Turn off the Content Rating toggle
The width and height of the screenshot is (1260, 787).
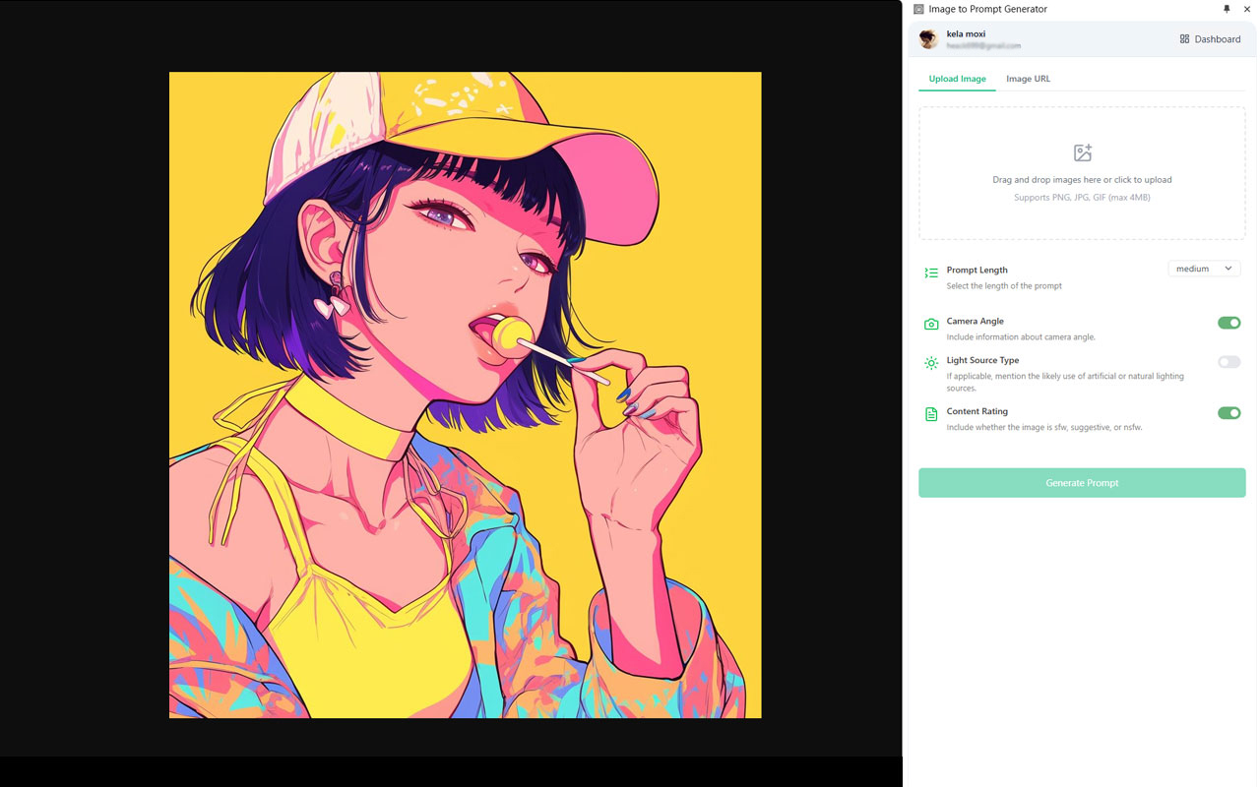pos(1228,413)
